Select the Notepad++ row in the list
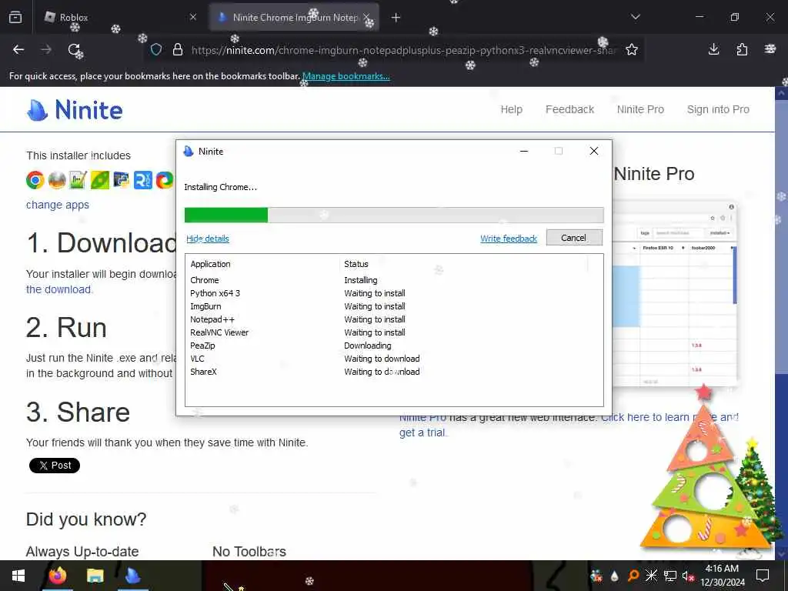This screenshot has height=591, width=788. pyautogui.click(x=394, y=319)
